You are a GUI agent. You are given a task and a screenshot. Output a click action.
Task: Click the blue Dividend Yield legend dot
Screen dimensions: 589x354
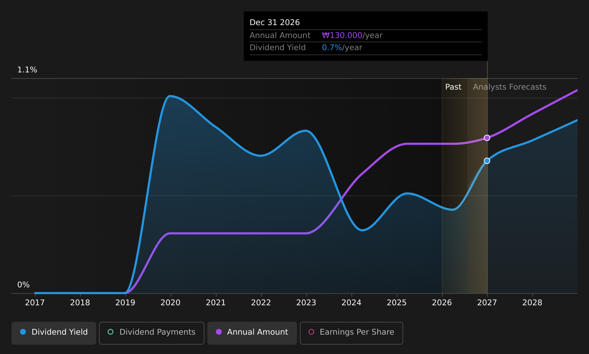23,332
